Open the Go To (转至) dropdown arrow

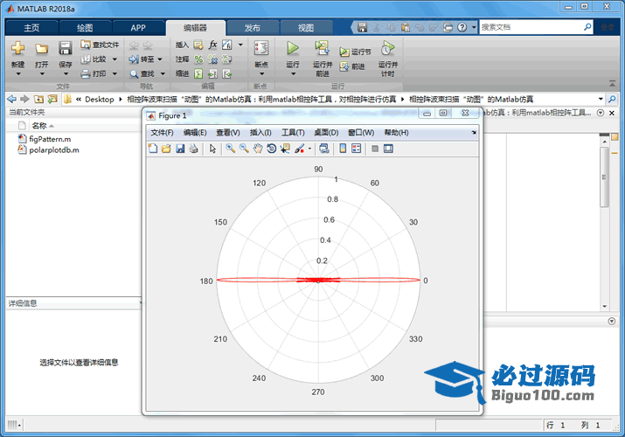(160, 59)
